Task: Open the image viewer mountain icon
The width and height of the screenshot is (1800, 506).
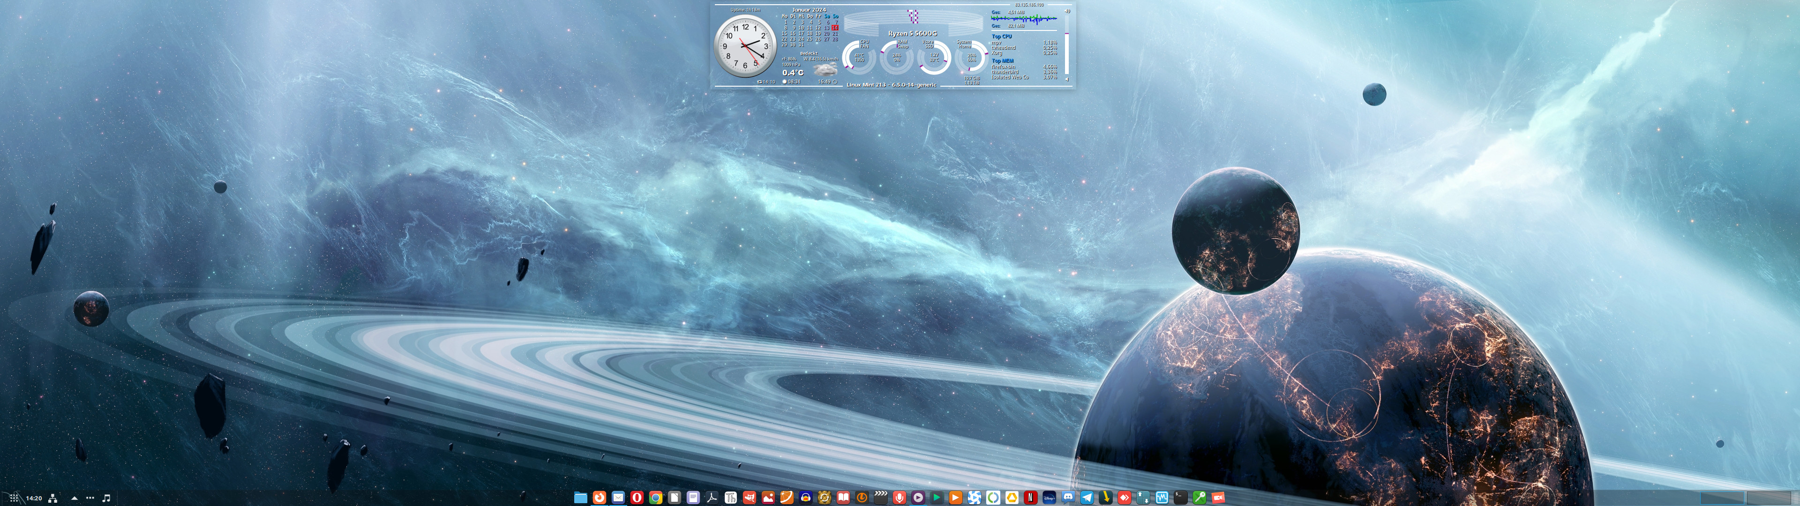Action: [x=768, y=498]
